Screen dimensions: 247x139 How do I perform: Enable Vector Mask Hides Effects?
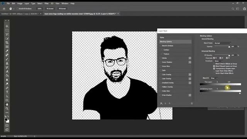pyautogui.click(x=214, y=73)
